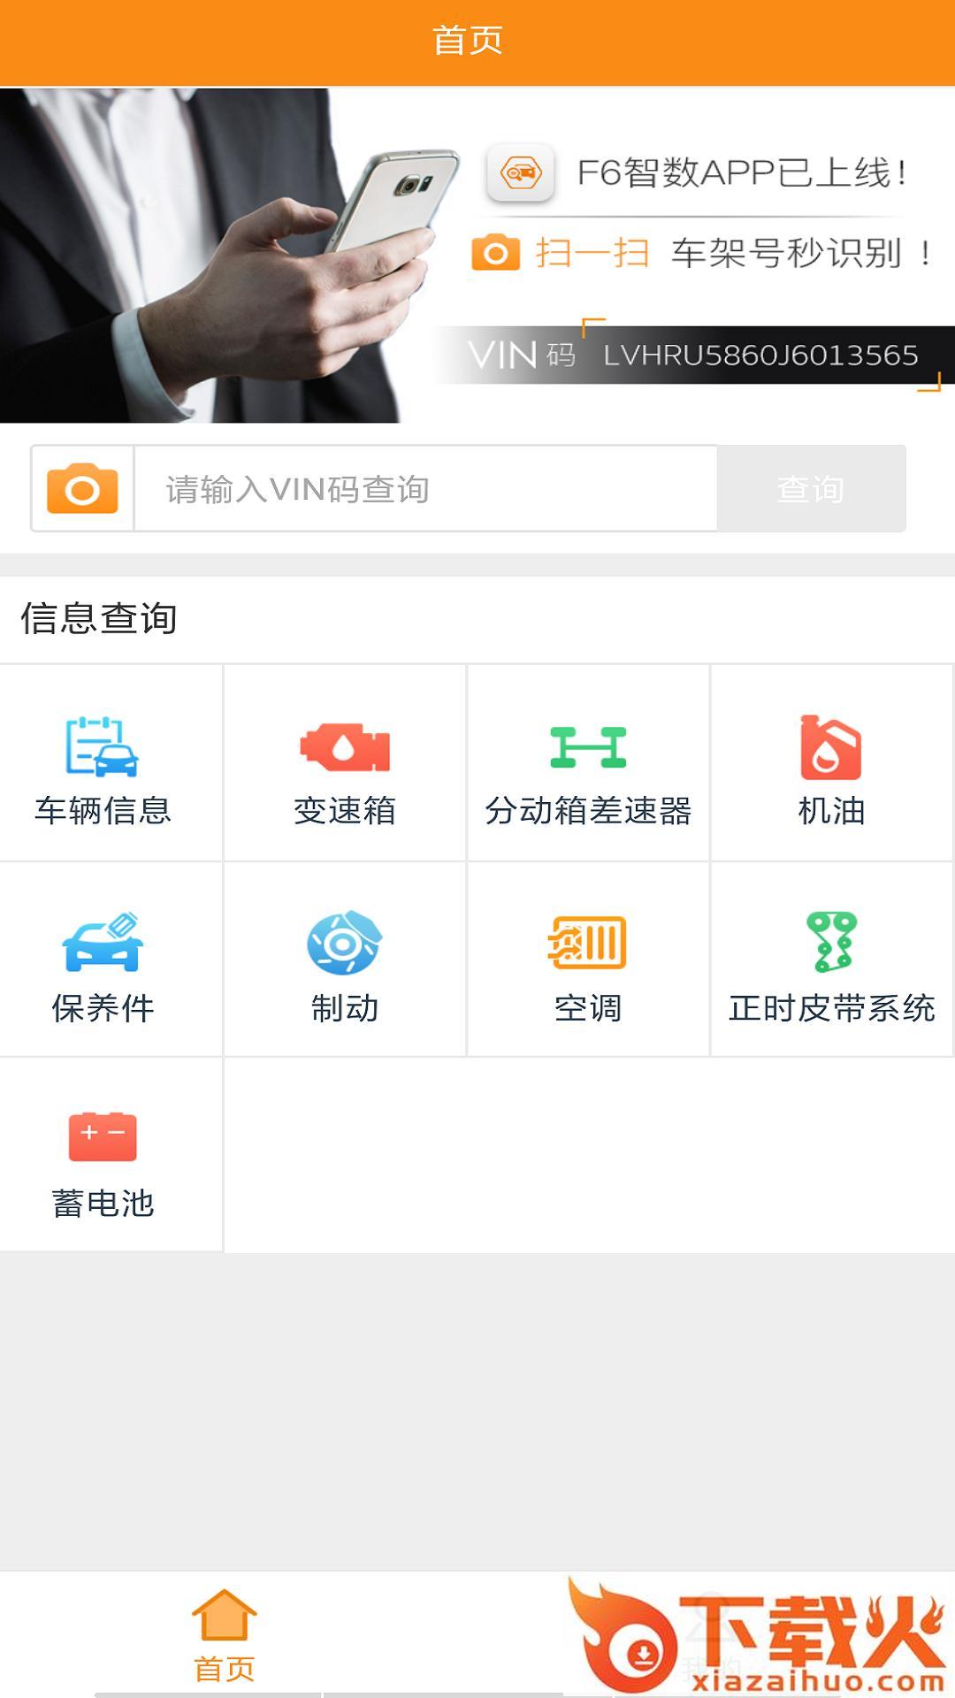This screenshot has height=1698, width=955.
Task: Open the 分动箱差速器 differential icon
Action: click(588, 747)
